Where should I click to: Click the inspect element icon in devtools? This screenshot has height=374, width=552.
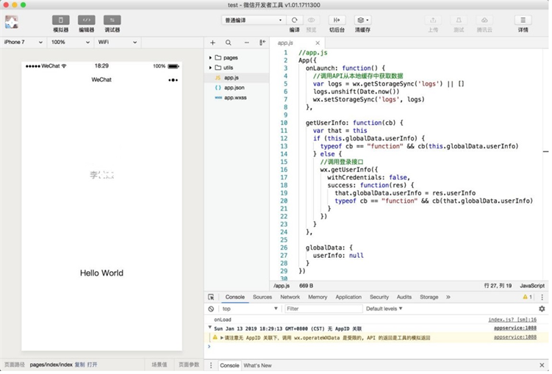tap(211, 297)
